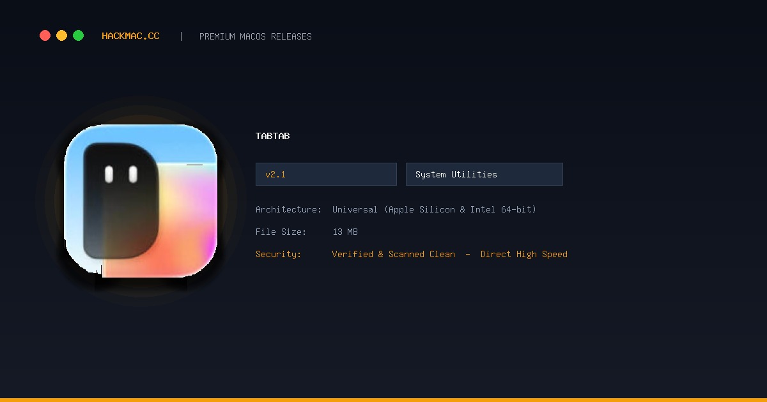Click Direct High Speed text
The width and height of the screenshot is (767, 402).
coord(524,254)
